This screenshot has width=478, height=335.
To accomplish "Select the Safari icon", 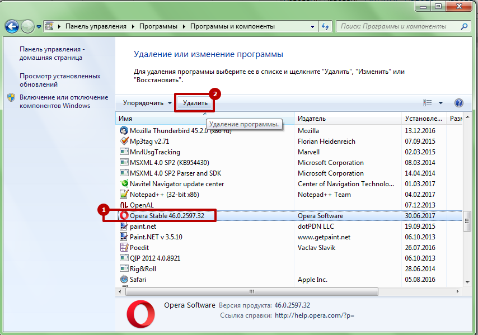I will click(124, 279).
